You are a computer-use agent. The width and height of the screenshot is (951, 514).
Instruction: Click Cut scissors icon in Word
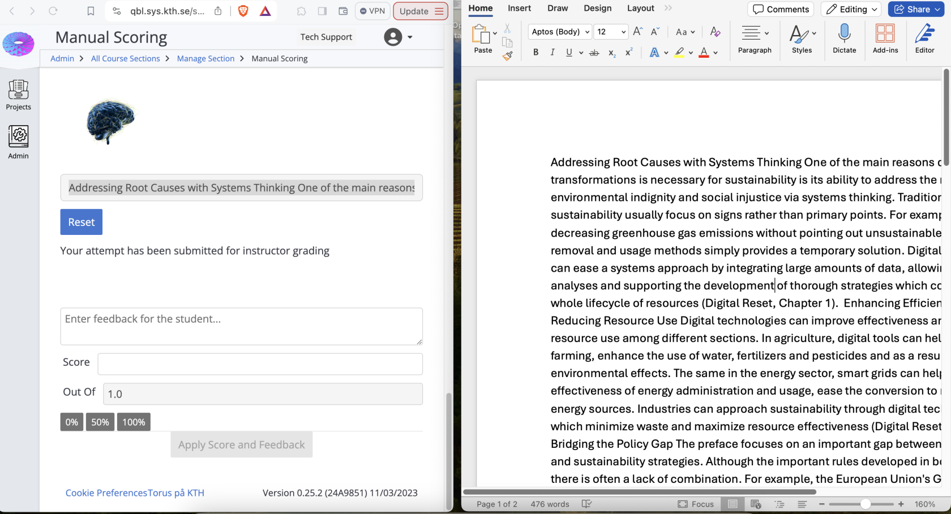click(x=507, y=28)
